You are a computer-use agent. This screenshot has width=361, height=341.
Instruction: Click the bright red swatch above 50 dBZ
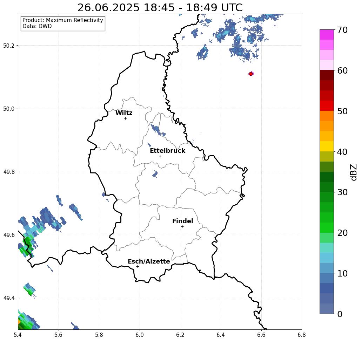tap(327, 106)
